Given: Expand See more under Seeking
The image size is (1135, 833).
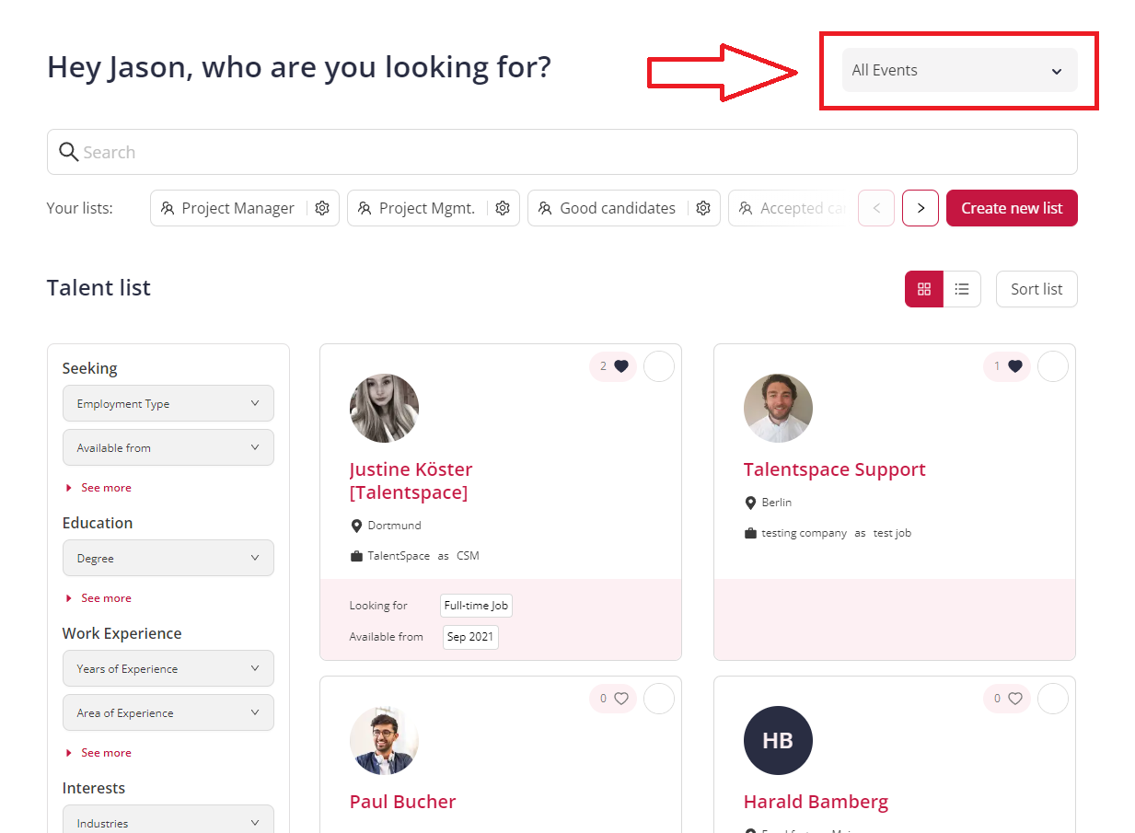Looking at the screenshot, I should [105, 488].
